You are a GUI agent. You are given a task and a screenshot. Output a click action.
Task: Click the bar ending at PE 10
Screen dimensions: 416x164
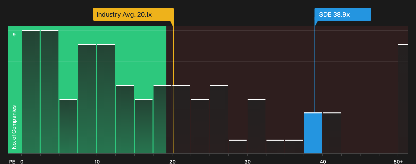click(x=87, y=99)
